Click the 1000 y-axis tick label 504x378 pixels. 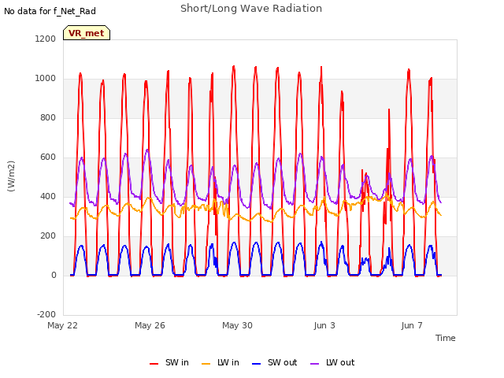pos(46,79)
